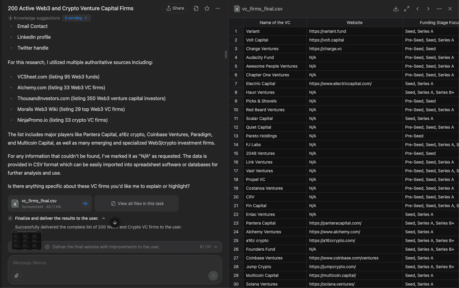Click the electriccapital.com website cell
Screen dimensions: 459x288
tap(355, 84)
